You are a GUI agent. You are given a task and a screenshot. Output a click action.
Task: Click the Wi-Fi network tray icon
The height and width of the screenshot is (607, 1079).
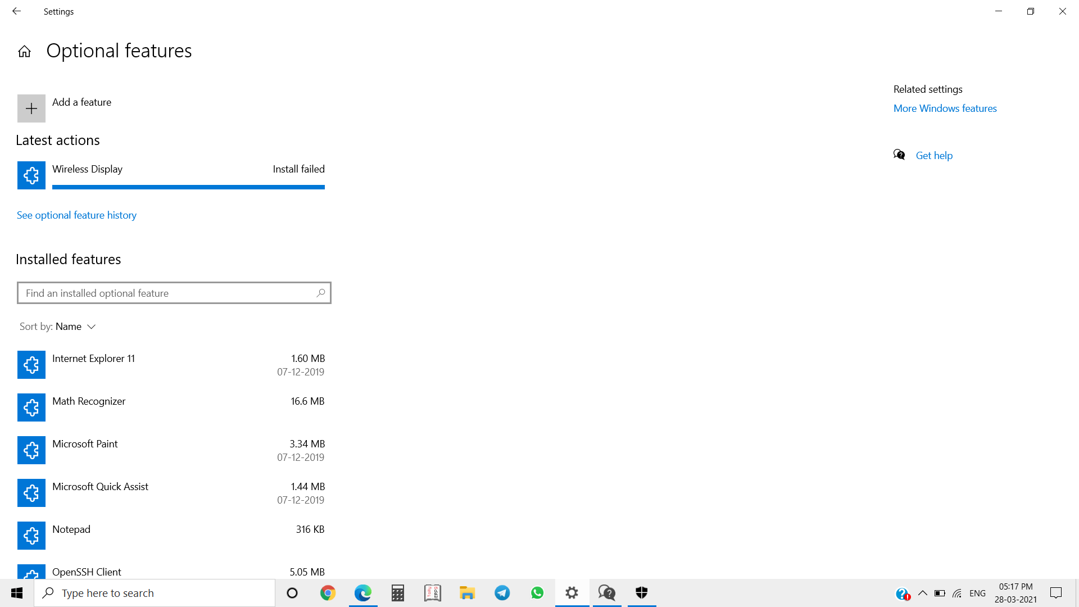(x=958, y=593)
